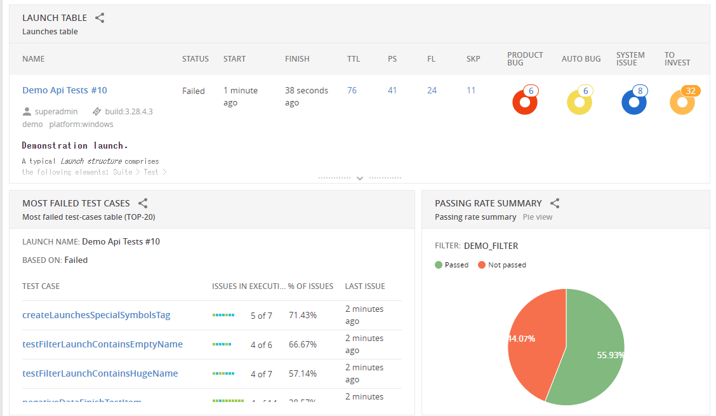Click the To Investigate count badge 32

pos(691,91)
